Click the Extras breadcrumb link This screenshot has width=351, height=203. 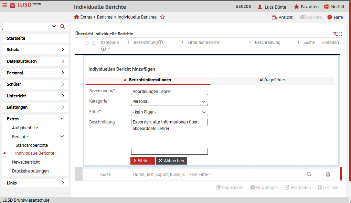[86, 17]
